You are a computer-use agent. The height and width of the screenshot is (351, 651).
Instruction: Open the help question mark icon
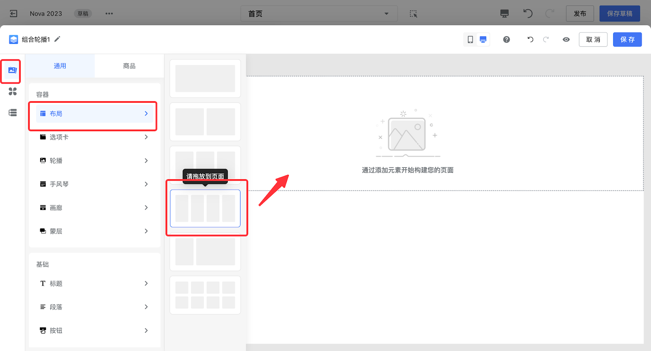click(x=506, y=39)
